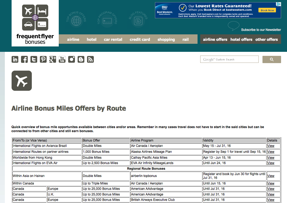
Task: View details for Alaska Airlines Mileage Plan offer
Action: click(x=271, y=151)
